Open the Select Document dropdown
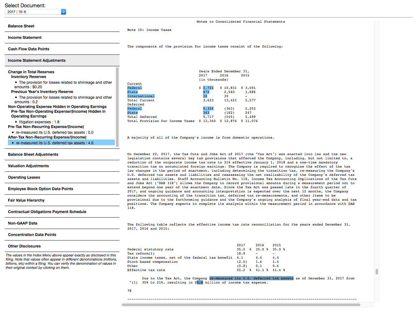 [x=35, y=12]
